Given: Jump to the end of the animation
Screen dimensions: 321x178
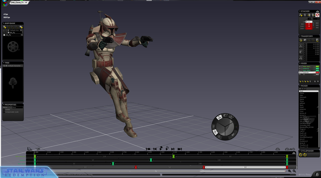Looking at the screenshot, I should click(x=180, y=149).
